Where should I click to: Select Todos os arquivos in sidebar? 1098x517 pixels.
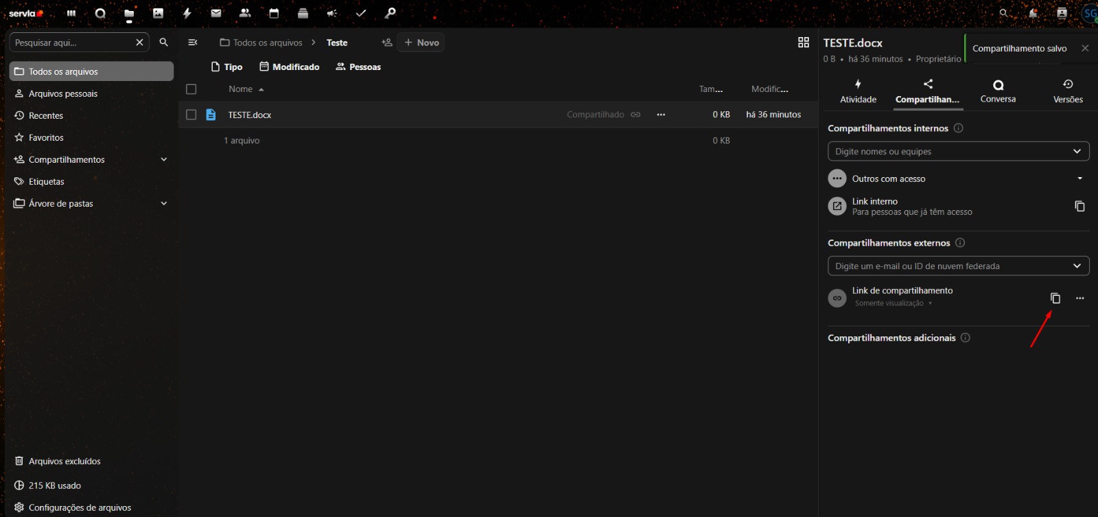coord(91,71)
